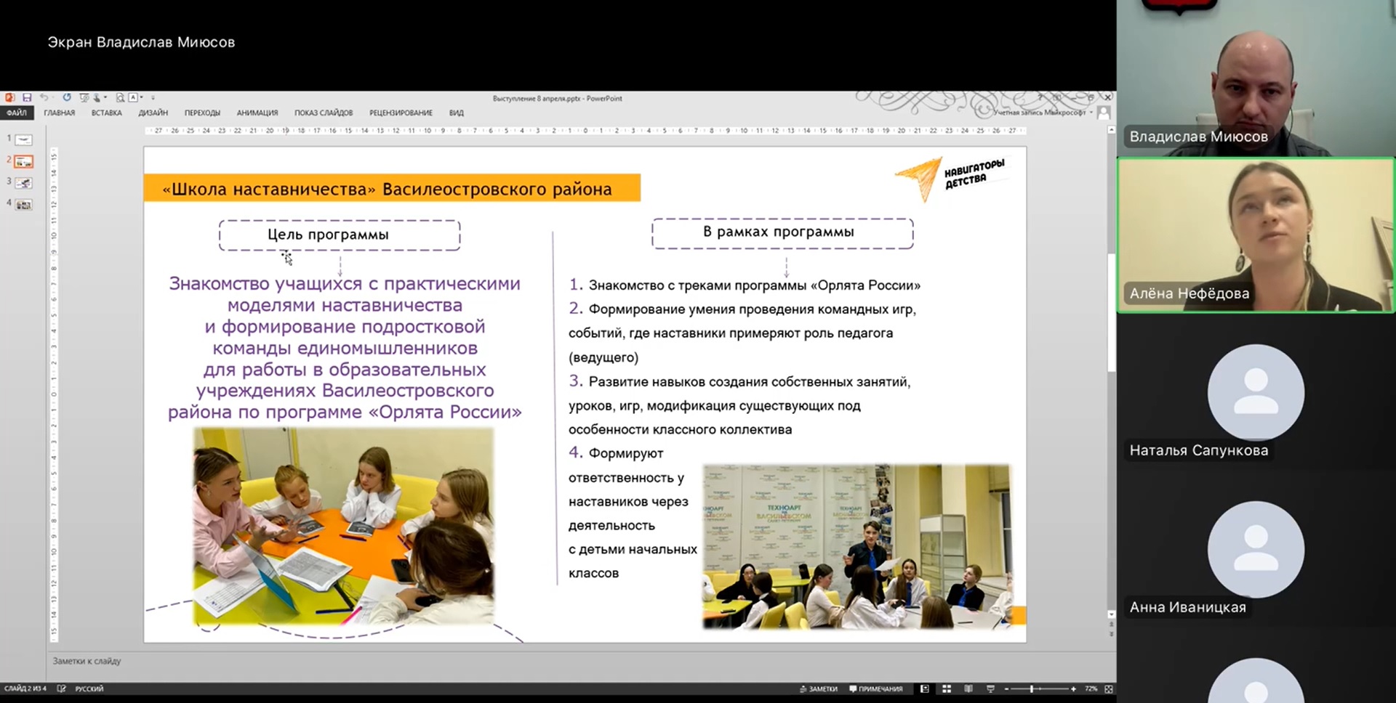Click the vertical scrollbar down arrow
1396x703 pixels.
coord(1111,614)
